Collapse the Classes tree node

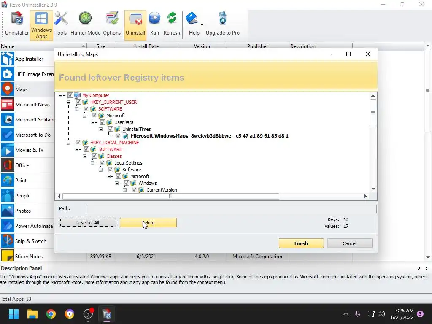click(84, 156)
